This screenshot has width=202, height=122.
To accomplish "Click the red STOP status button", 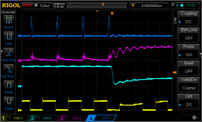I will coord(27,5).
